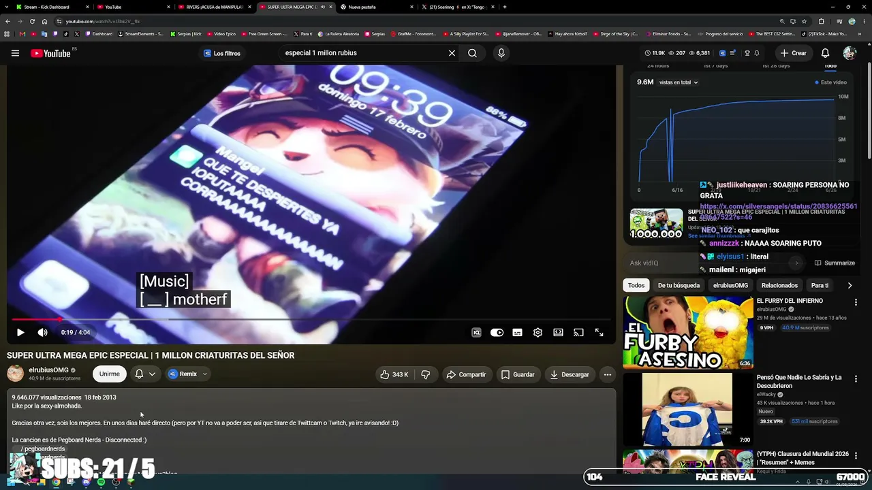The height and width of the screenshot is (490, 872).
Task: Enter fullscreen mode
Action: coord(599,332)
